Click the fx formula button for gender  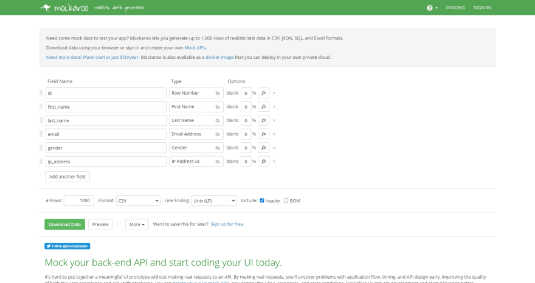264,148
